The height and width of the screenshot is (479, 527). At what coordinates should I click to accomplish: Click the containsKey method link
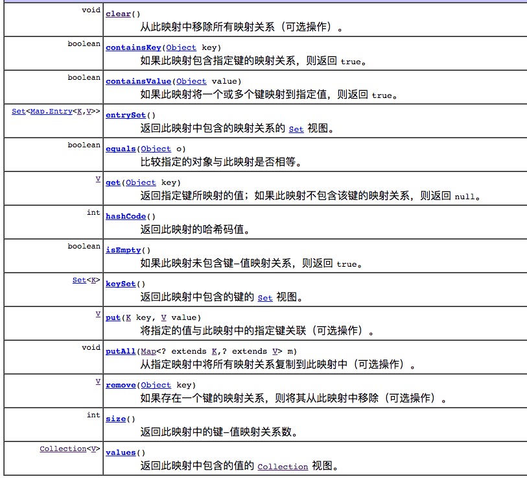[x=134, y=47]
